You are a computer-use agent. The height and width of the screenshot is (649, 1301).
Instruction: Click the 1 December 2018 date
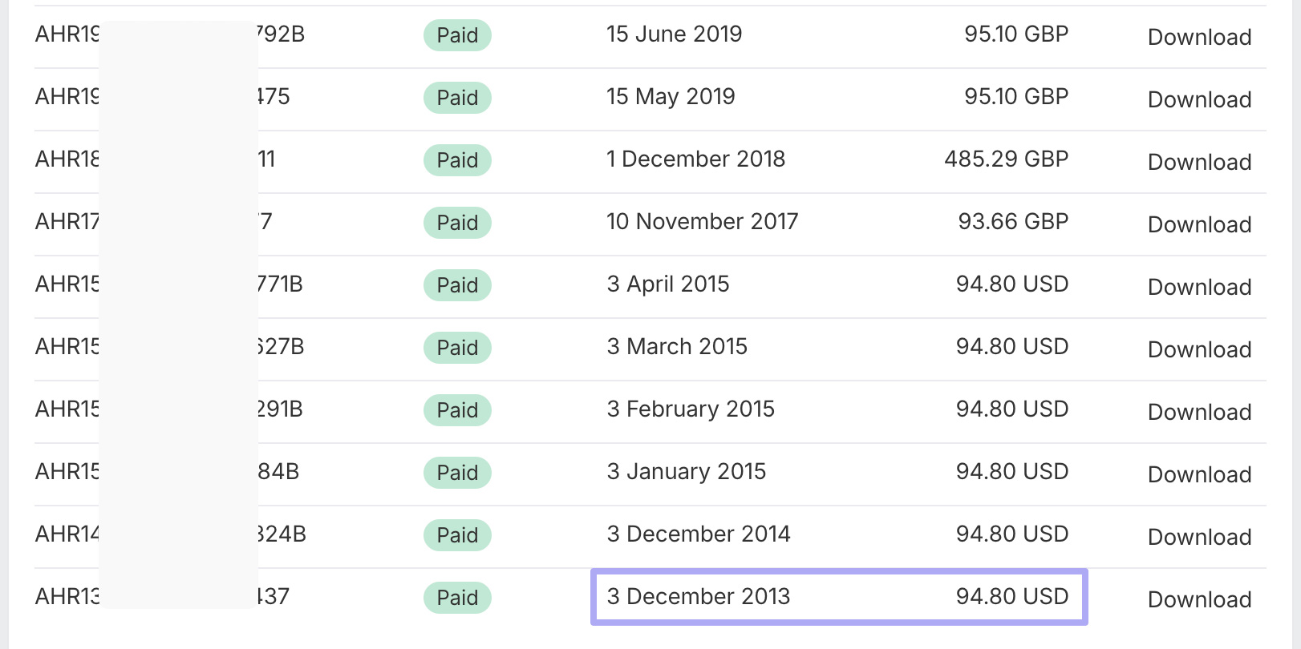(x=695, y=159)
